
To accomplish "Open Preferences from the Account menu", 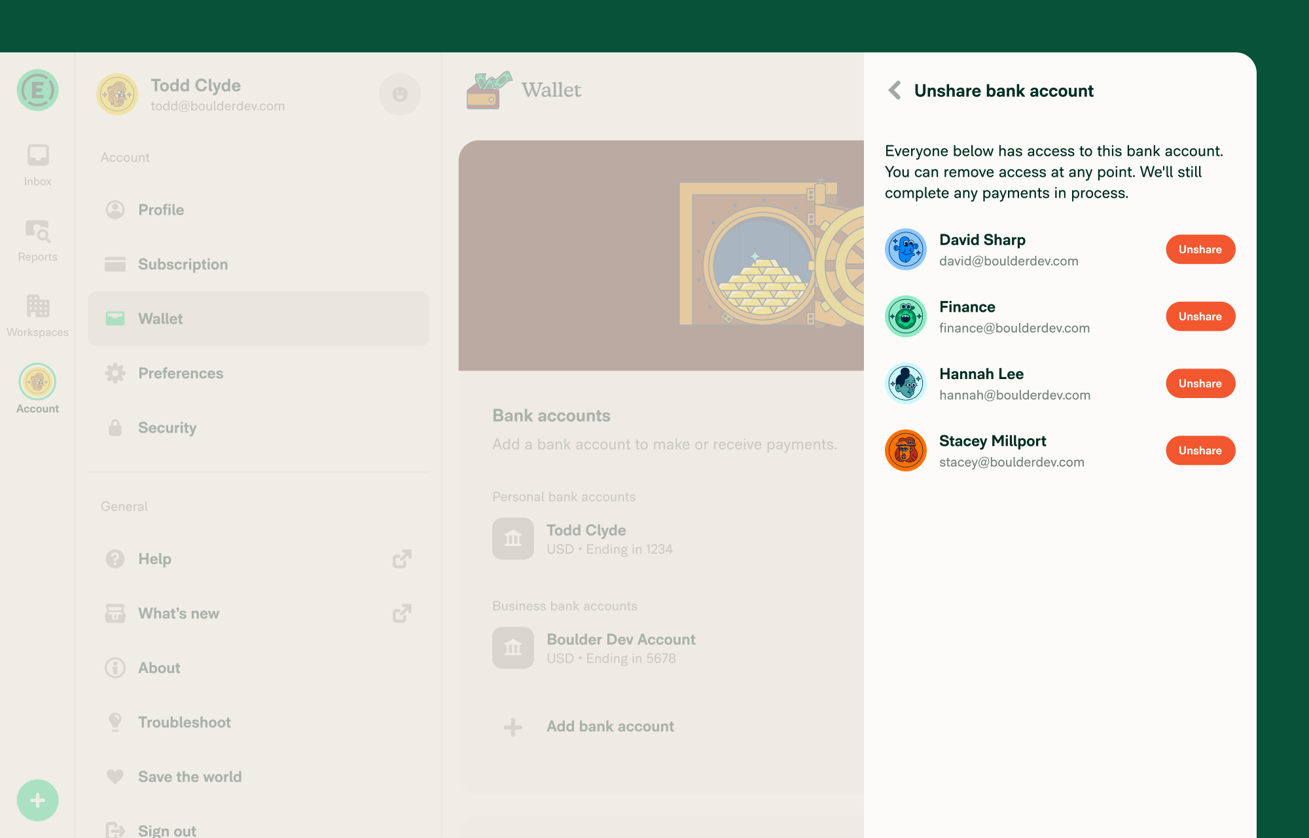I will pos(181,373).
